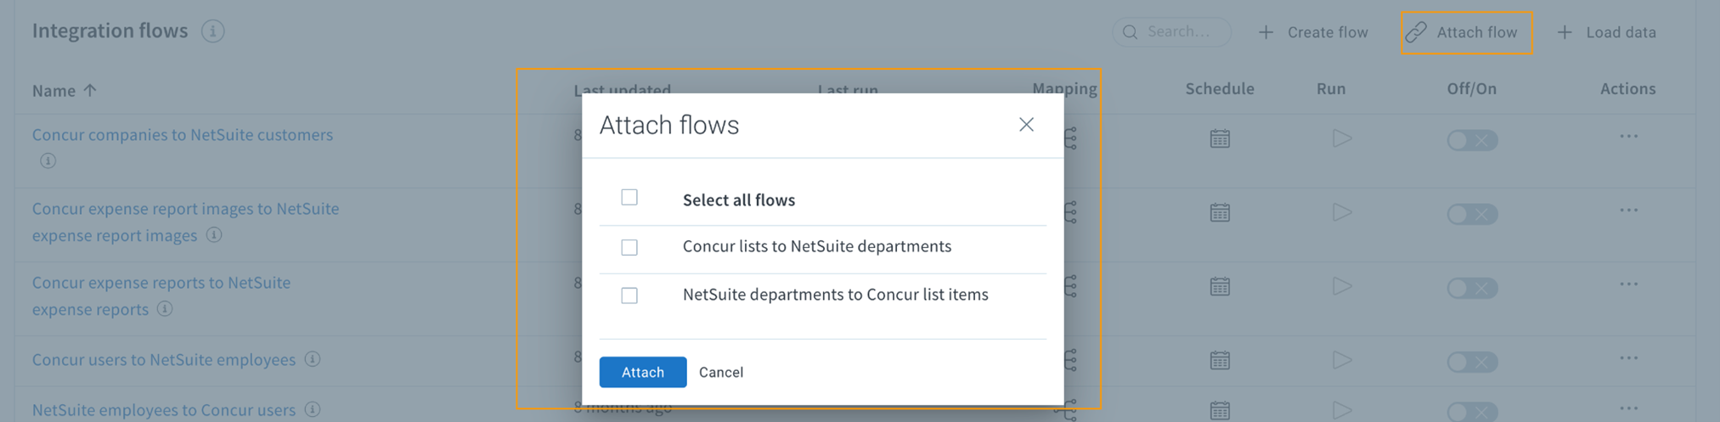
Task: Click Create flow in the toolbar
Action: tap(1313, 32)
